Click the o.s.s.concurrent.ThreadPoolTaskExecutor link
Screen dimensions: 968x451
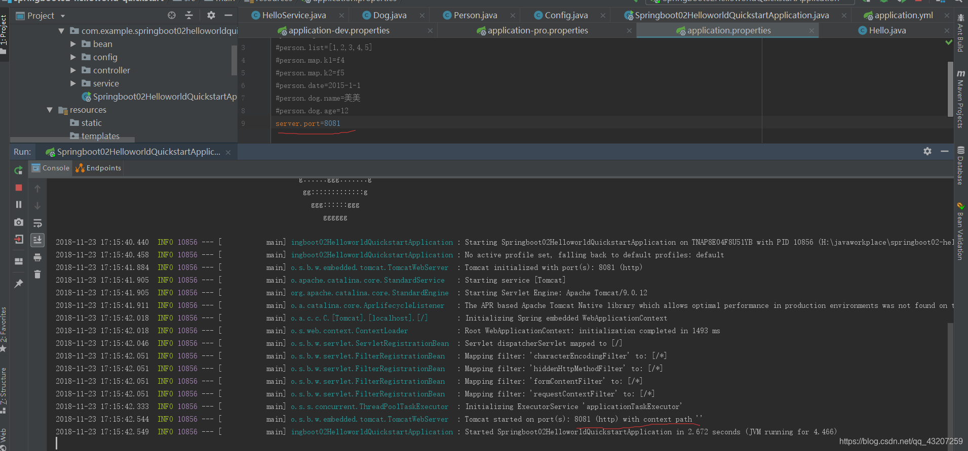[x=369, y=407]
